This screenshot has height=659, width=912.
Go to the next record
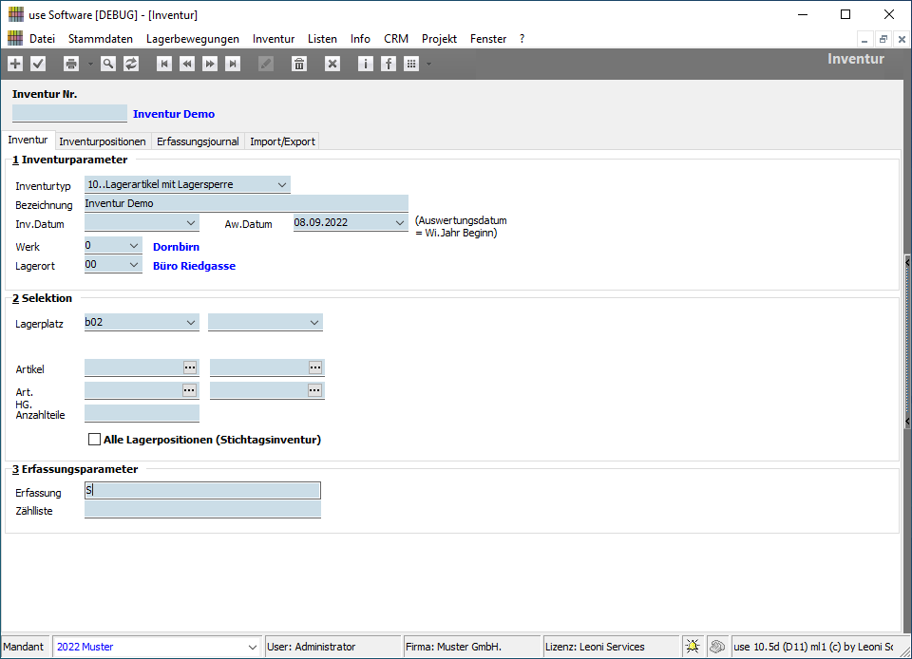[210, 64]
